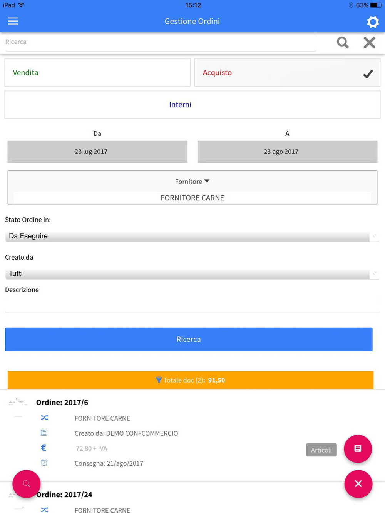Pick the end date 23 ago 2017
The width and height of the screenshot is (385, 513).
tap(287, 152)
